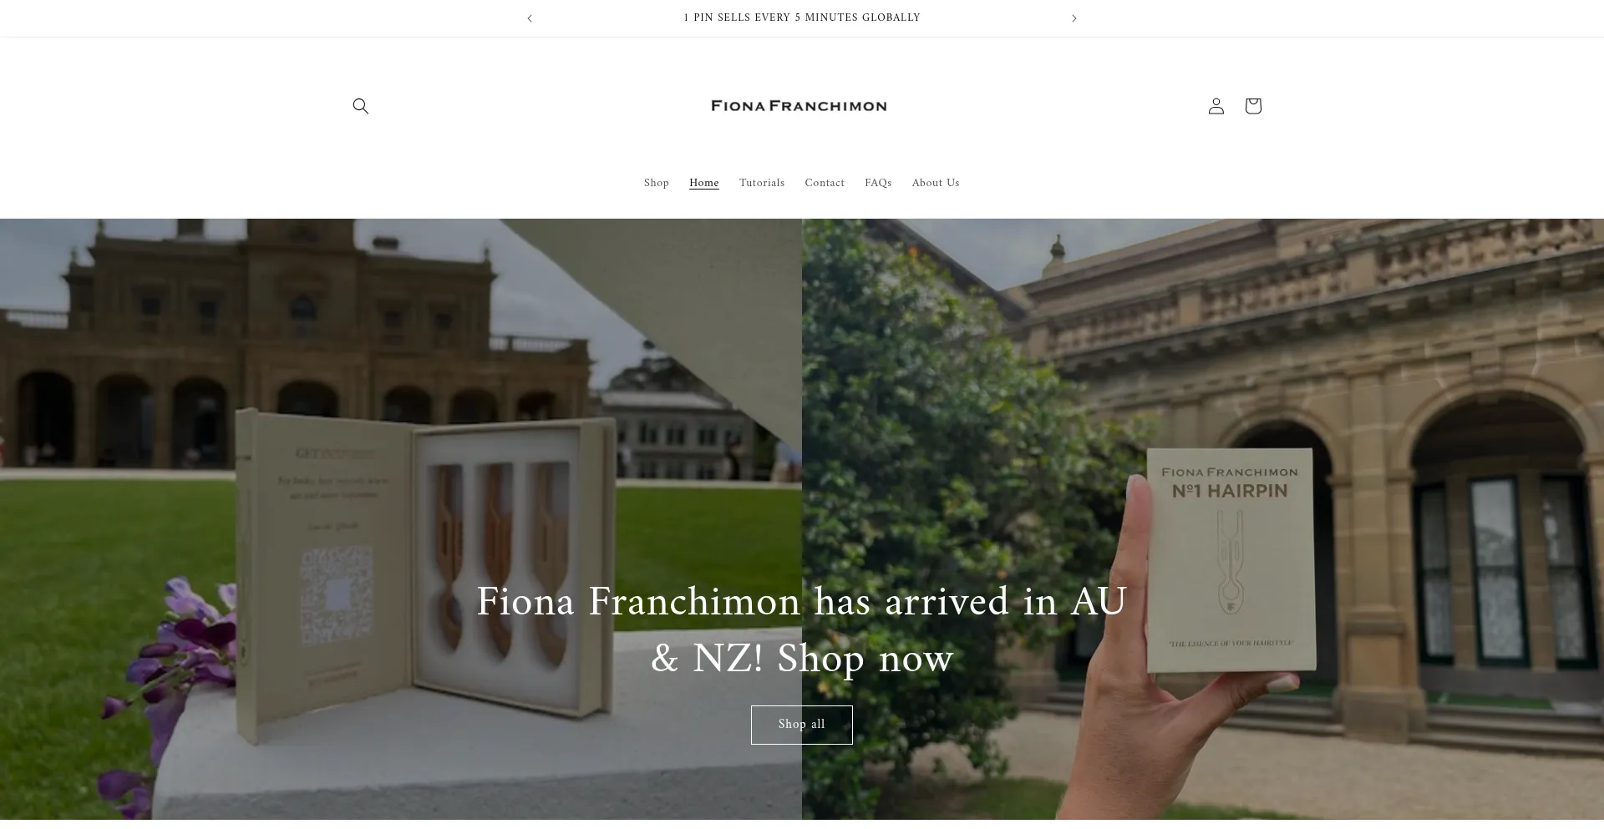
Task: Click the N°1 Hairpin box in hand
Action: (x=1230, y=561)
